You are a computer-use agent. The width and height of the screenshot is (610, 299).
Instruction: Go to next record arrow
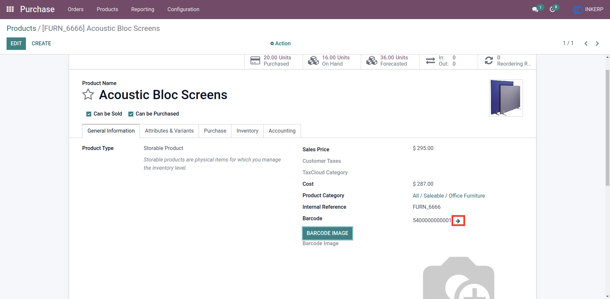(x=597, y=43)
